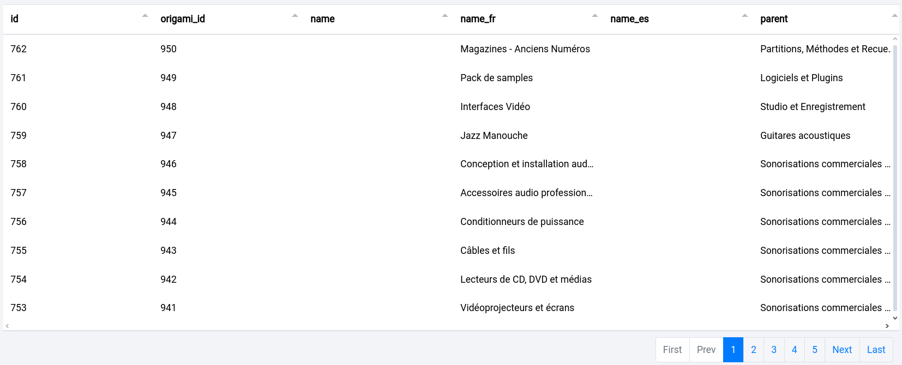This screenshot has width=902, height=365.
Task: Click the Pack de samples cell
Action: point(496,78)
